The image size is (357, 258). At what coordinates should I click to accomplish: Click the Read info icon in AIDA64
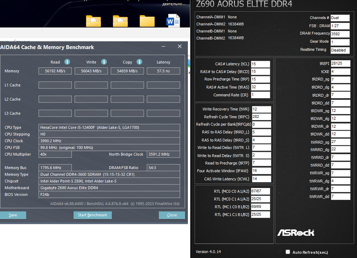67,62
